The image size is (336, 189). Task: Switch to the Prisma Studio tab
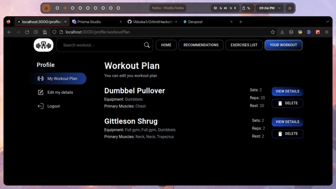[x=97, y=22]
